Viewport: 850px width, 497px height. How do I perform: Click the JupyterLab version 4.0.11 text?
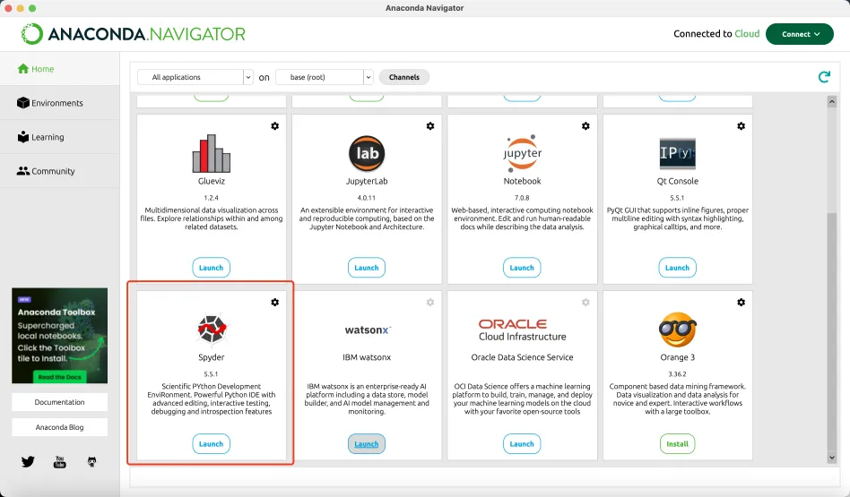[x=367, y=198]
